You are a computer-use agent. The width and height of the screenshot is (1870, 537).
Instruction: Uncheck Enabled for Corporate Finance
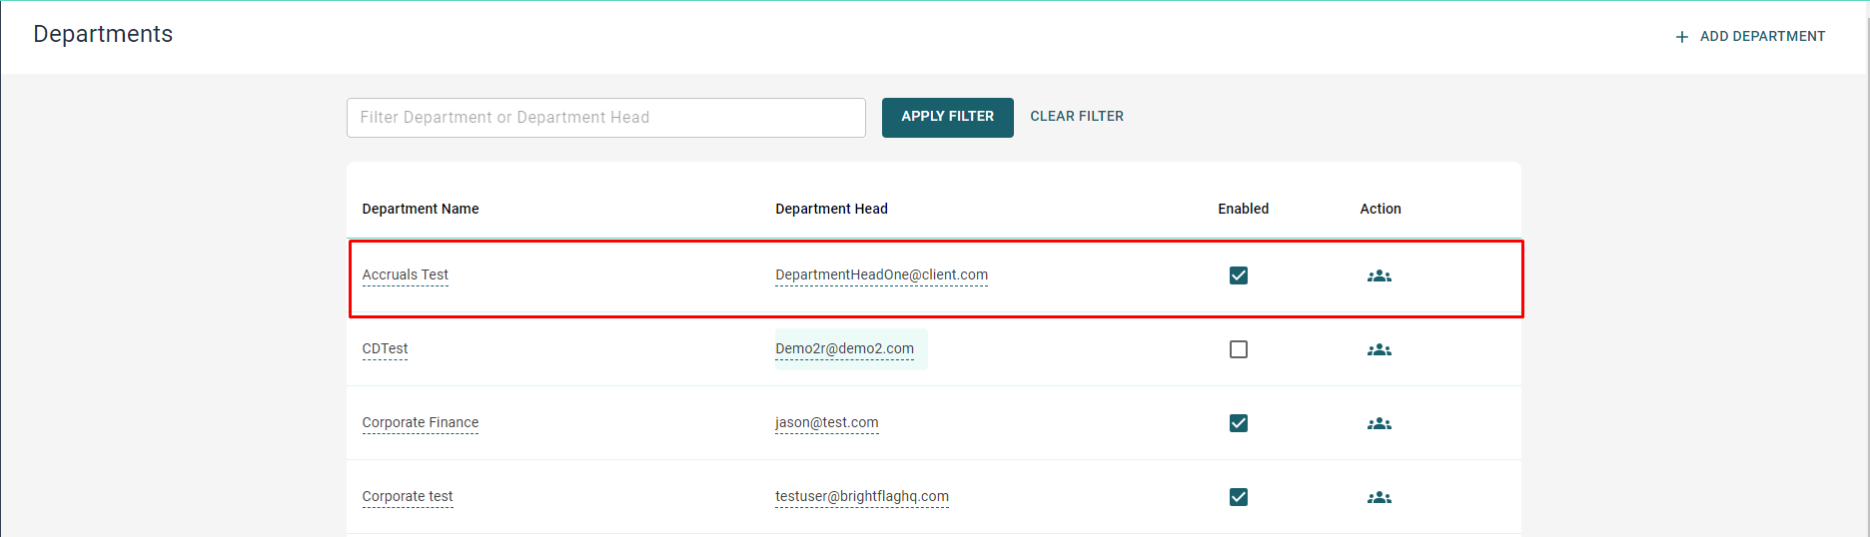coord(1239,423)
